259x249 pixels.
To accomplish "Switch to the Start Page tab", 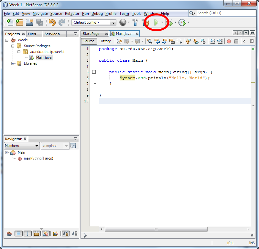I will point(91,34).
